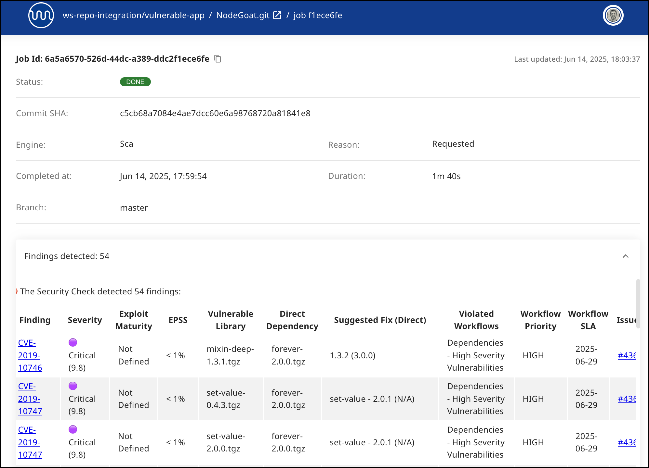This screenshot has width=649, height=468.
Task: Click Findings detected: 54 panel header
Action: (x=67, y=256)
